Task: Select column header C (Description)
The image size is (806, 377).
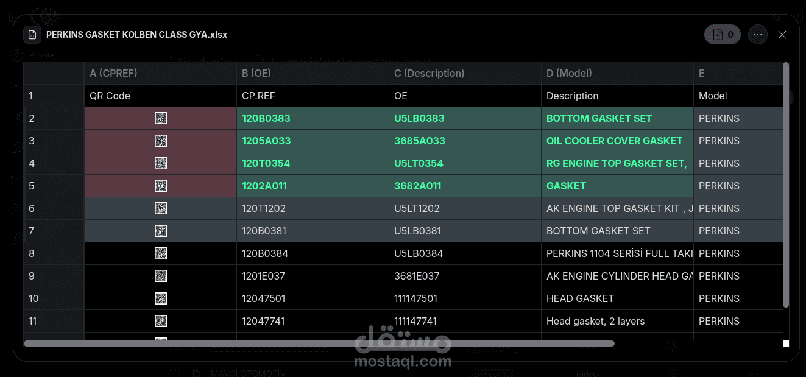Action: (465, 73)
